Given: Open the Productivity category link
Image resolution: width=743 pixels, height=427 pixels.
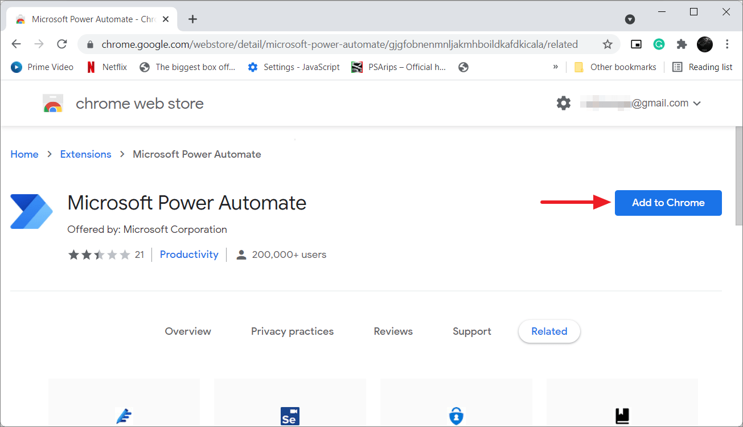Looking at the screenshot, I should pyautogui.click(x=188, y=254).
